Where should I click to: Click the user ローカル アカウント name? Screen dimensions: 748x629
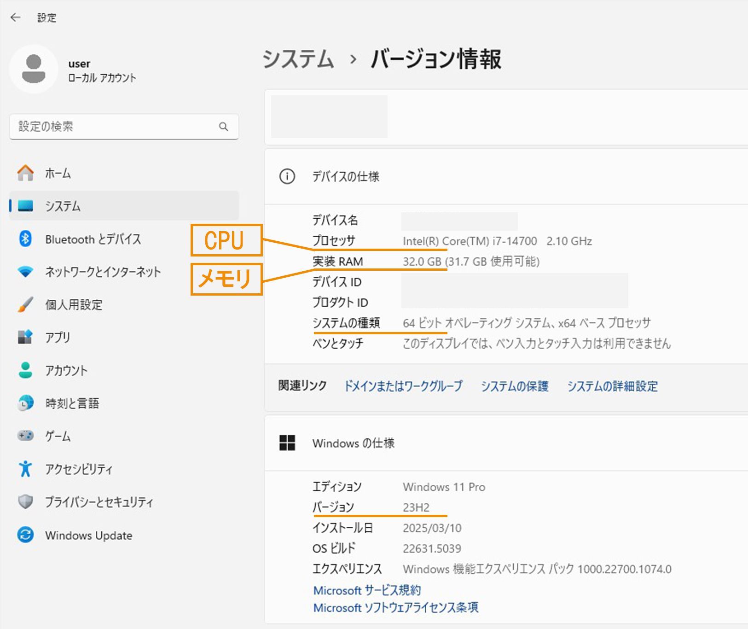coord(102,70)
